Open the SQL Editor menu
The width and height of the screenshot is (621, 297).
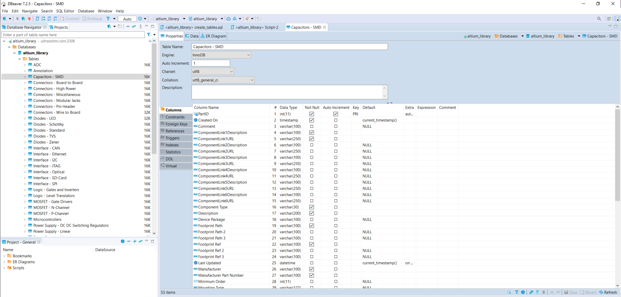(x=65, y=11)
